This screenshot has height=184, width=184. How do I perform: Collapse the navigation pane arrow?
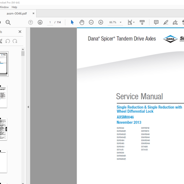pos(28,107)
